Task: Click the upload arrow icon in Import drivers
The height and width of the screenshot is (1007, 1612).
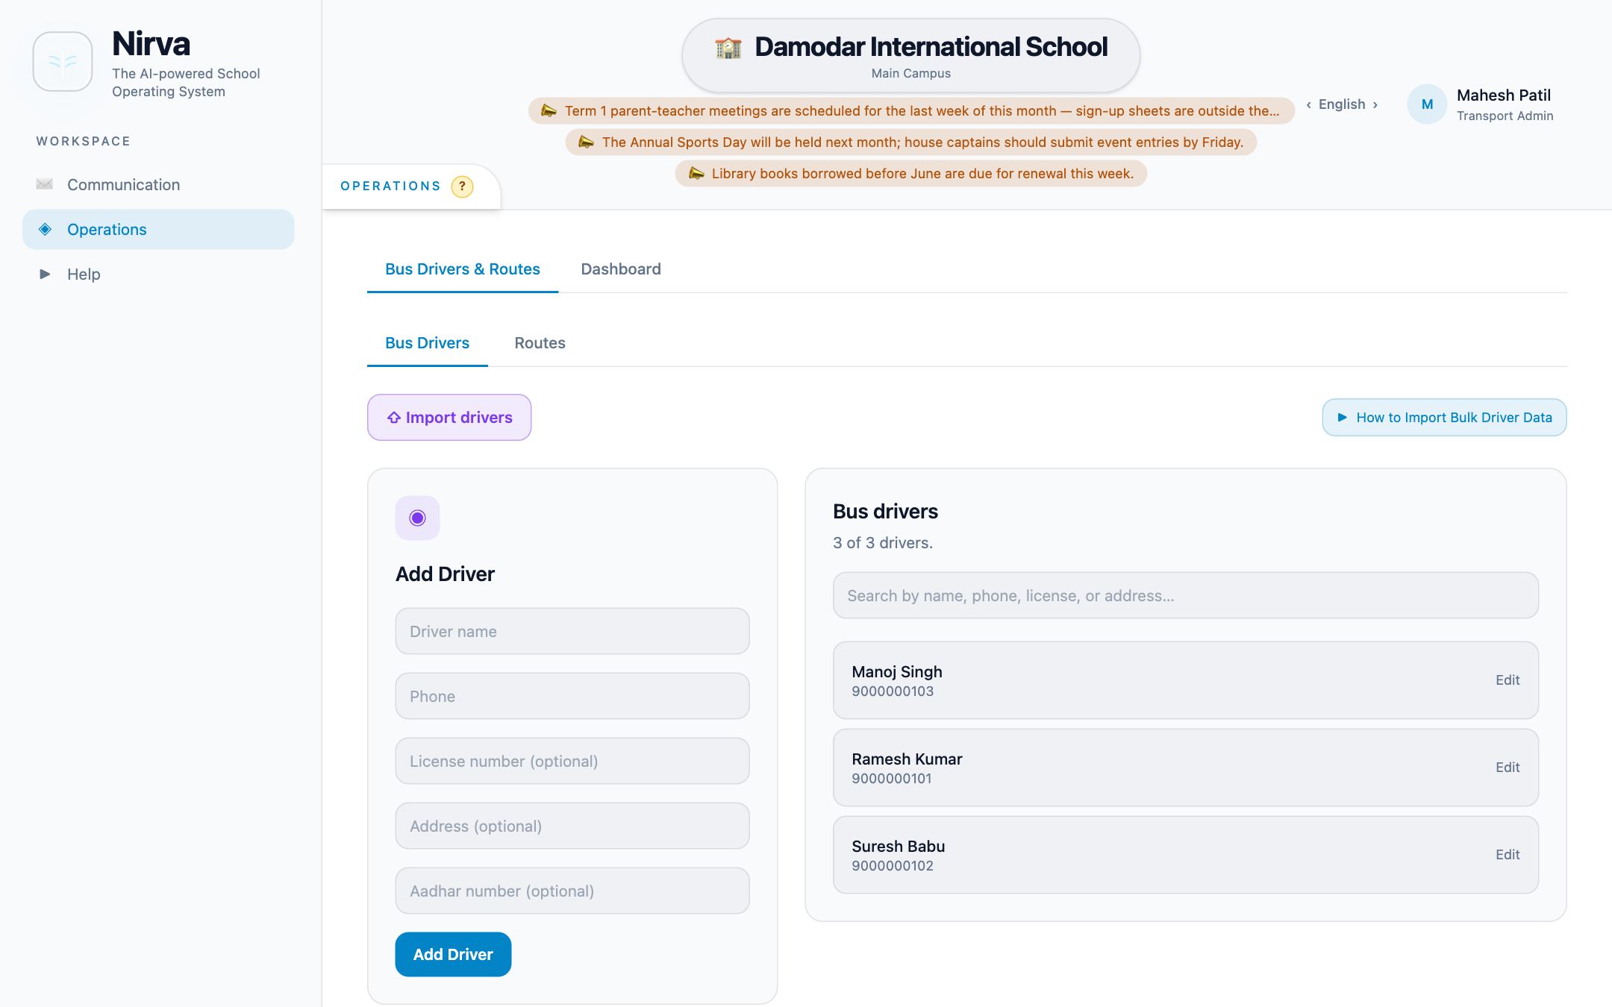Action: coord(394,418)
